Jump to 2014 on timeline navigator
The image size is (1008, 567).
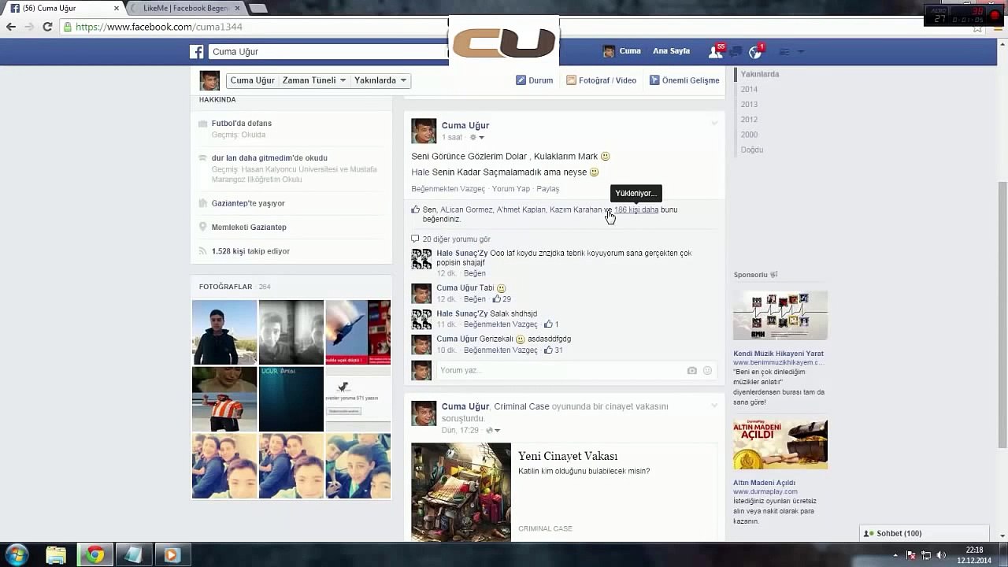749,89
